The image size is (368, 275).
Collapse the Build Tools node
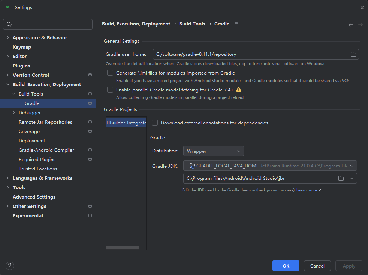pos(14,94)
